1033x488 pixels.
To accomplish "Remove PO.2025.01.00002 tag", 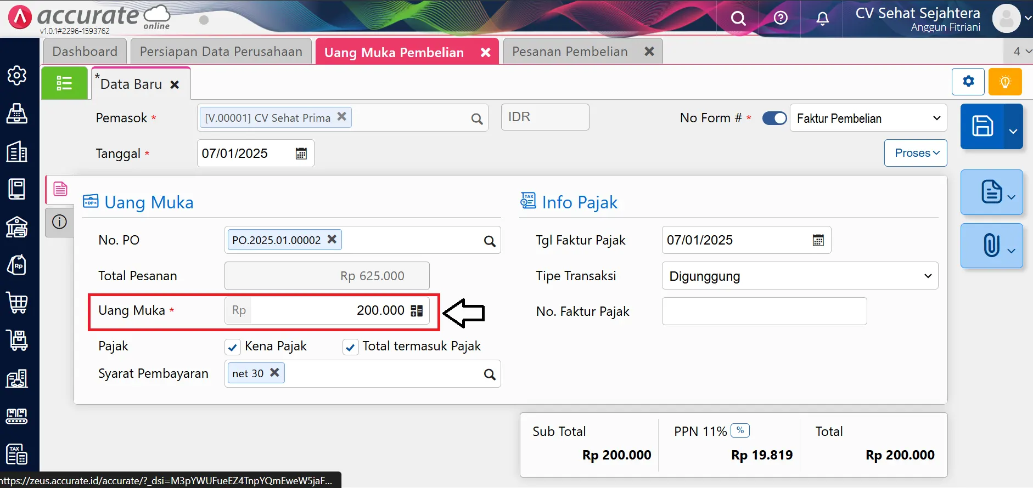I will coord(332,239).
